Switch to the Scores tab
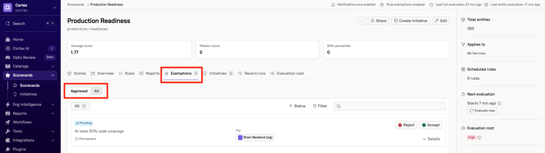This screenshot has height=153, width=545. pyautogui.click(x=77, y=73)
